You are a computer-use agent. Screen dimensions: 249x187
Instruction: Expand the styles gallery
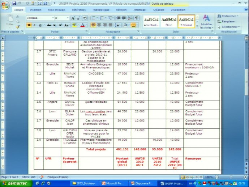[197, 26]
